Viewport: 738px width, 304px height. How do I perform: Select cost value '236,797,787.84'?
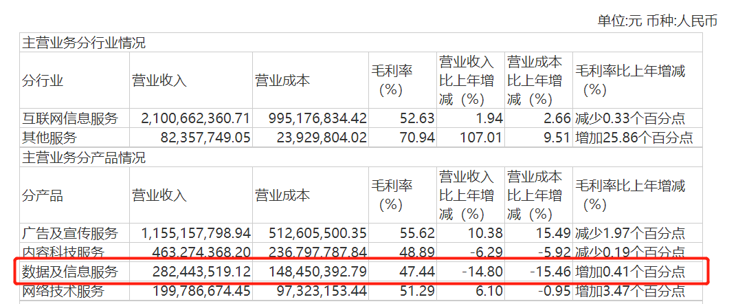[318, 252]
